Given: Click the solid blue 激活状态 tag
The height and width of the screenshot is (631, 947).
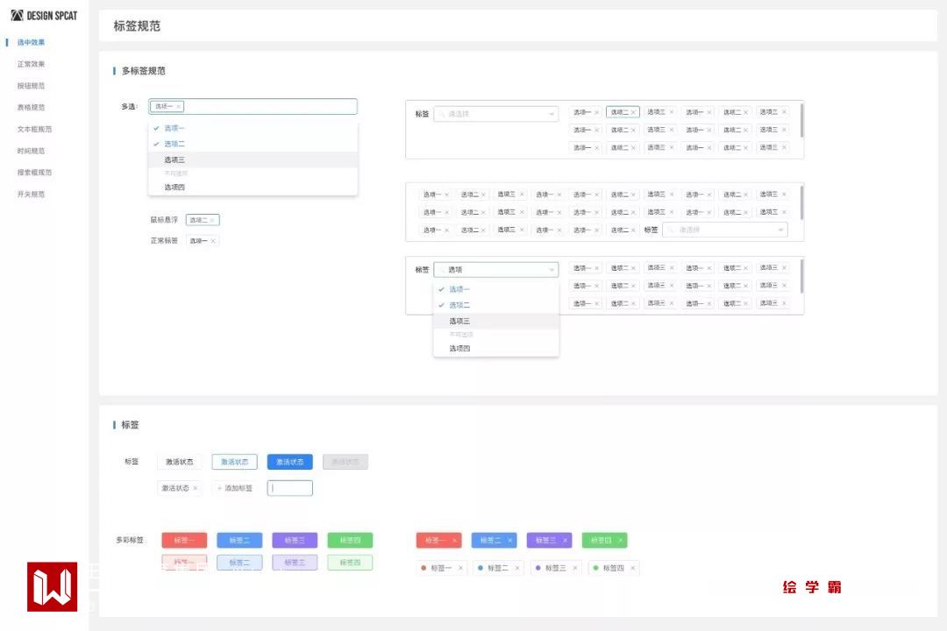Looking at the screenshot, I should [290, 462].
